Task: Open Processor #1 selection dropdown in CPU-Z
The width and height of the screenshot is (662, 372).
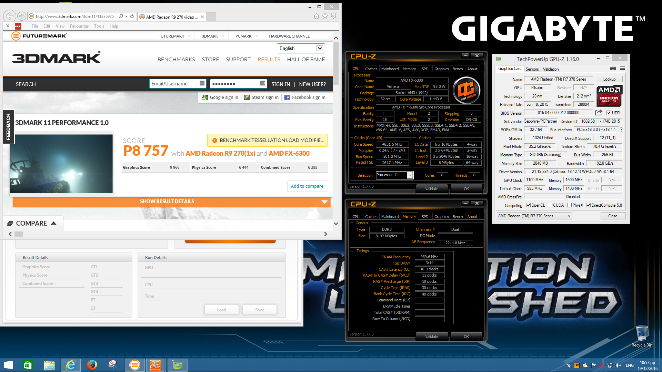Action: 394,175
